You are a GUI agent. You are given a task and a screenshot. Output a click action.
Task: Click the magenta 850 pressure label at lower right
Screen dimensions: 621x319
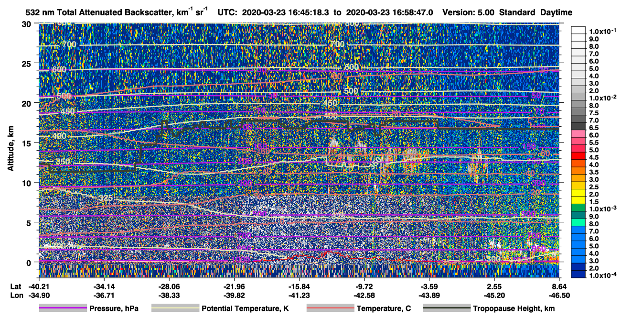538,248
